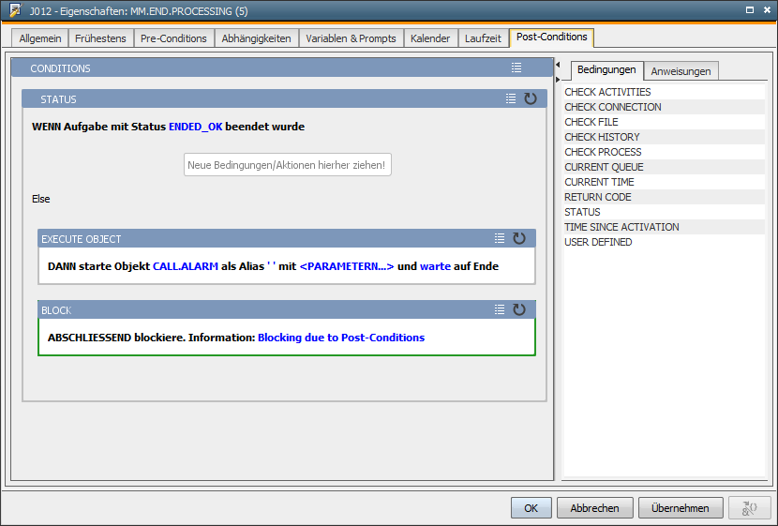The height and width of the screenshot is (526, 778).
Task: Open the Pre-Conditions tab
Action: click(x=173, y=38)
